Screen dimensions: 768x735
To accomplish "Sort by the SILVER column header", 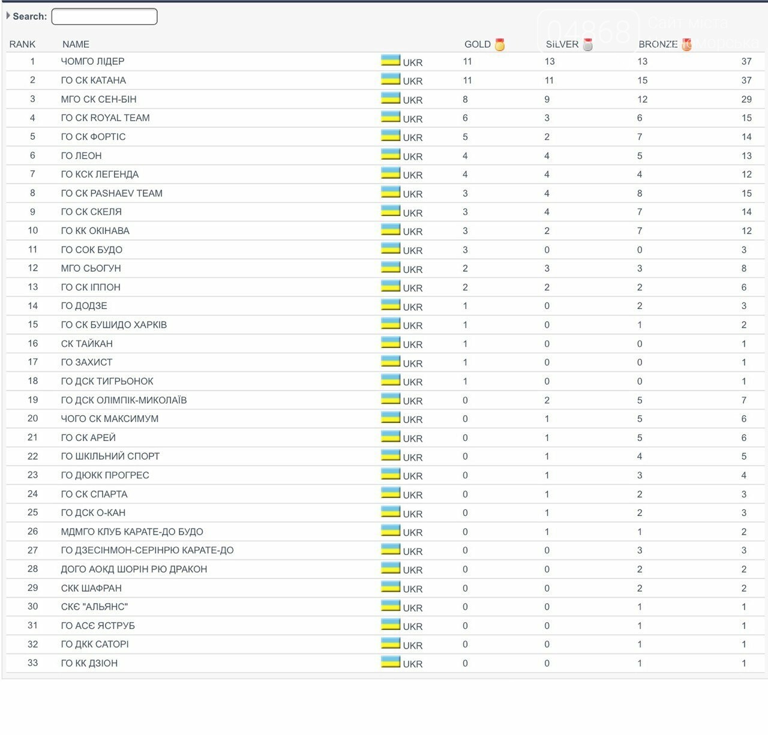I will point(562,44).
